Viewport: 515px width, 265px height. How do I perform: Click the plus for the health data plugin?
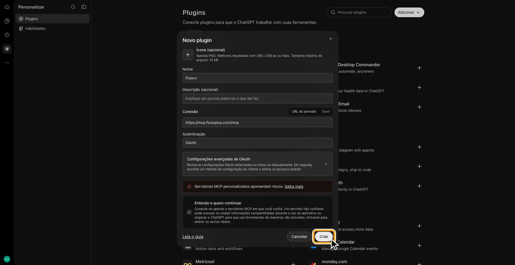pyautogui.click(x=419, y=87)
